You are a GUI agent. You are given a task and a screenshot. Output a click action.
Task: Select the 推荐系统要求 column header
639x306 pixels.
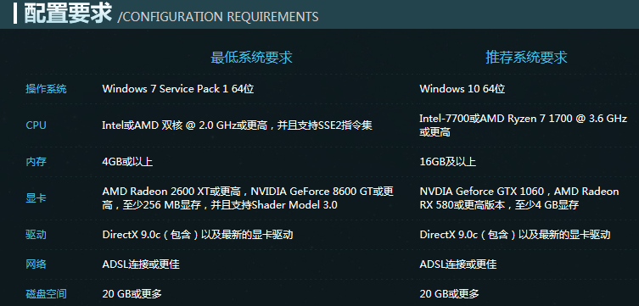point(526,58)
